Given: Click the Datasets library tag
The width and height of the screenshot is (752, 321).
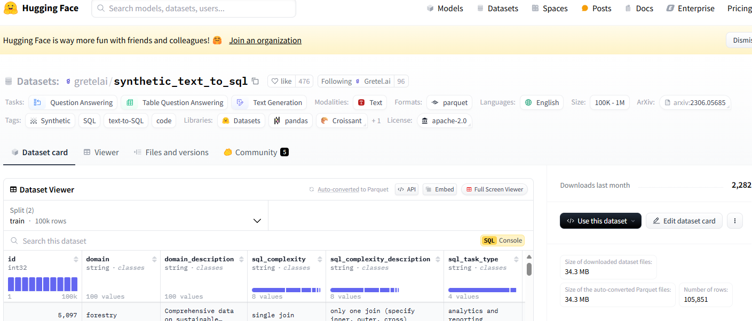Looking at the screenshot, I should (241, 121).
